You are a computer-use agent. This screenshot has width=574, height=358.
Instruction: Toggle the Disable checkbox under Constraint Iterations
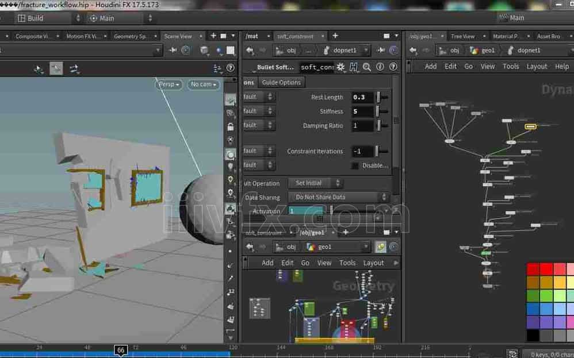point(355,165)
